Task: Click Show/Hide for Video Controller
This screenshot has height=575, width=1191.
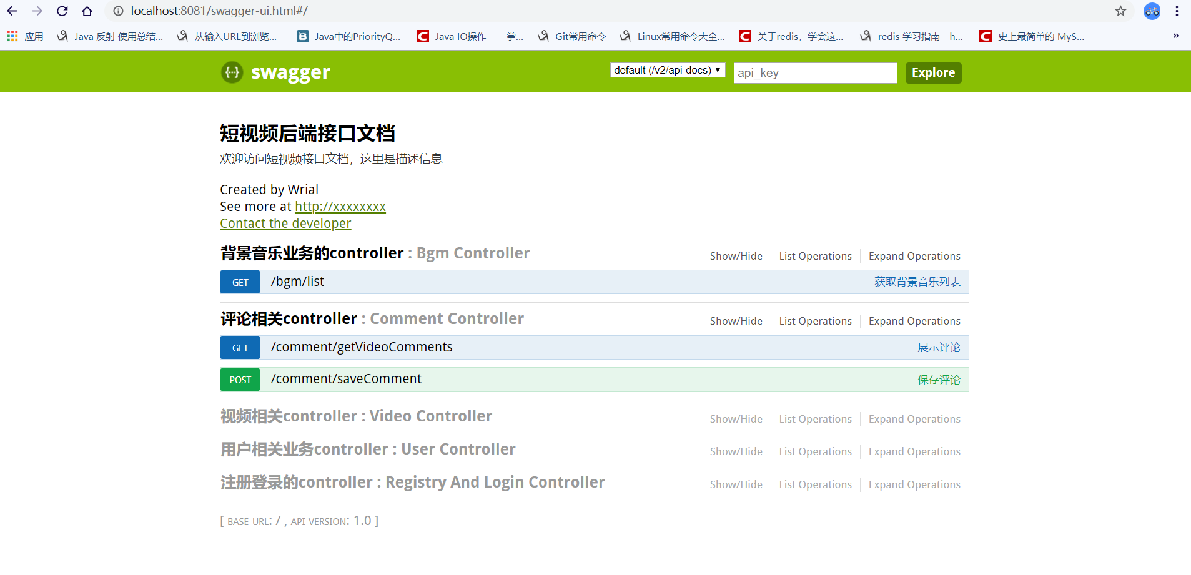Action: tap(736, 419)
